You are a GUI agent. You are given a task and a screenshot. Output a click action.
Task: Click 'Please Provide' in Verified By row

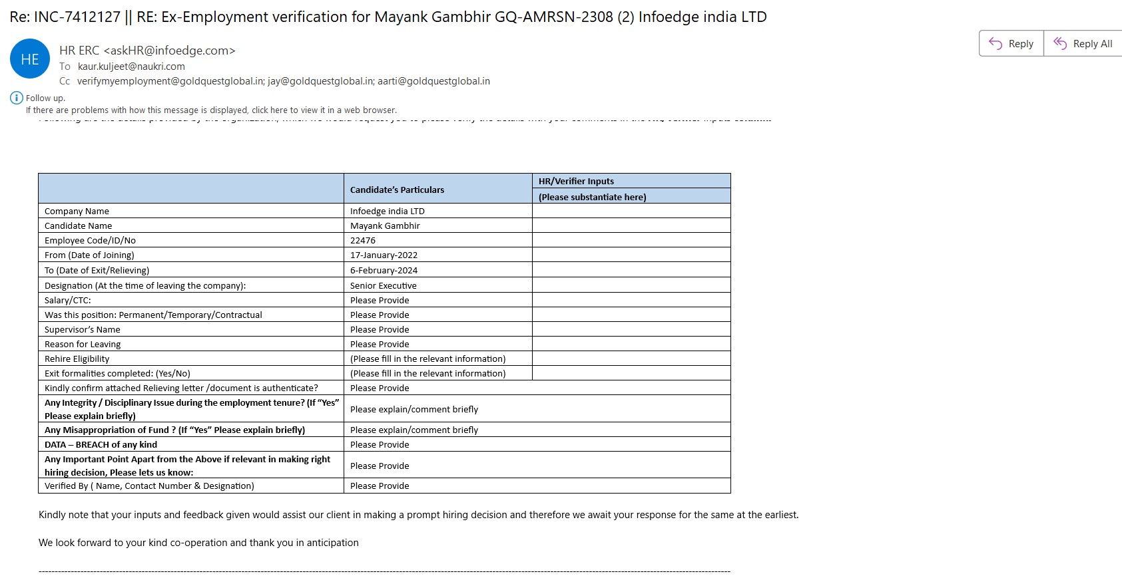tap(380, 486)
